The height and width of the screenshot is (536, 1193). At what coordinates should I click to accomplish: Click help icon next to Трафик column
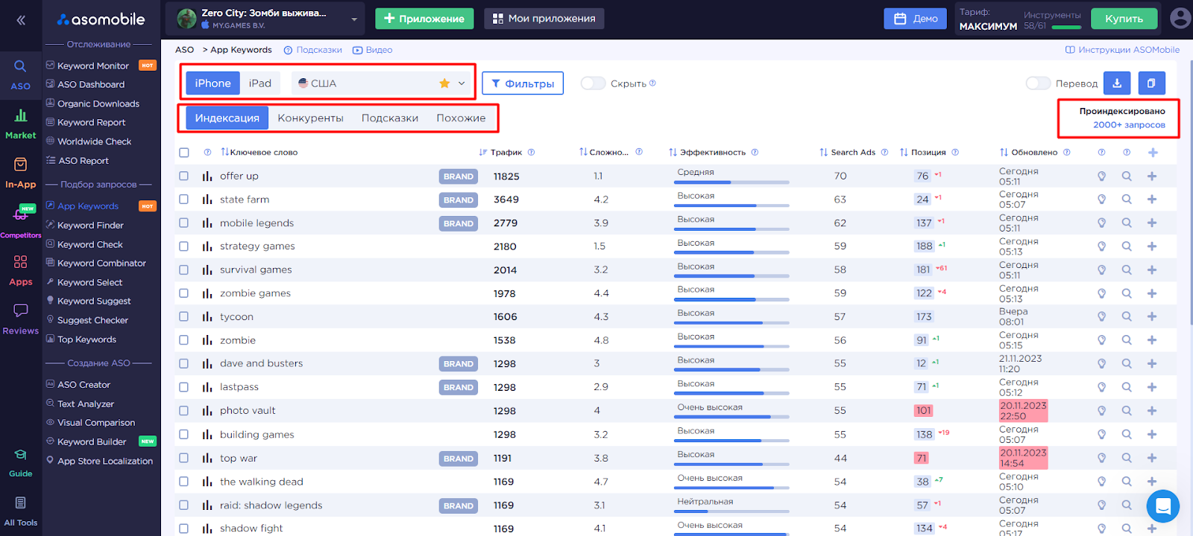point(531,153)
